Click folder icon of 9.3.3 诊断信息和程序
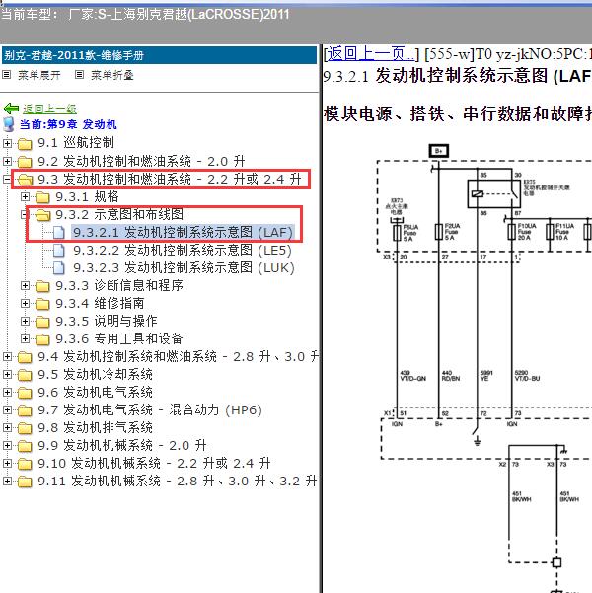The image size is (592, 593). [x=42, y=286]
